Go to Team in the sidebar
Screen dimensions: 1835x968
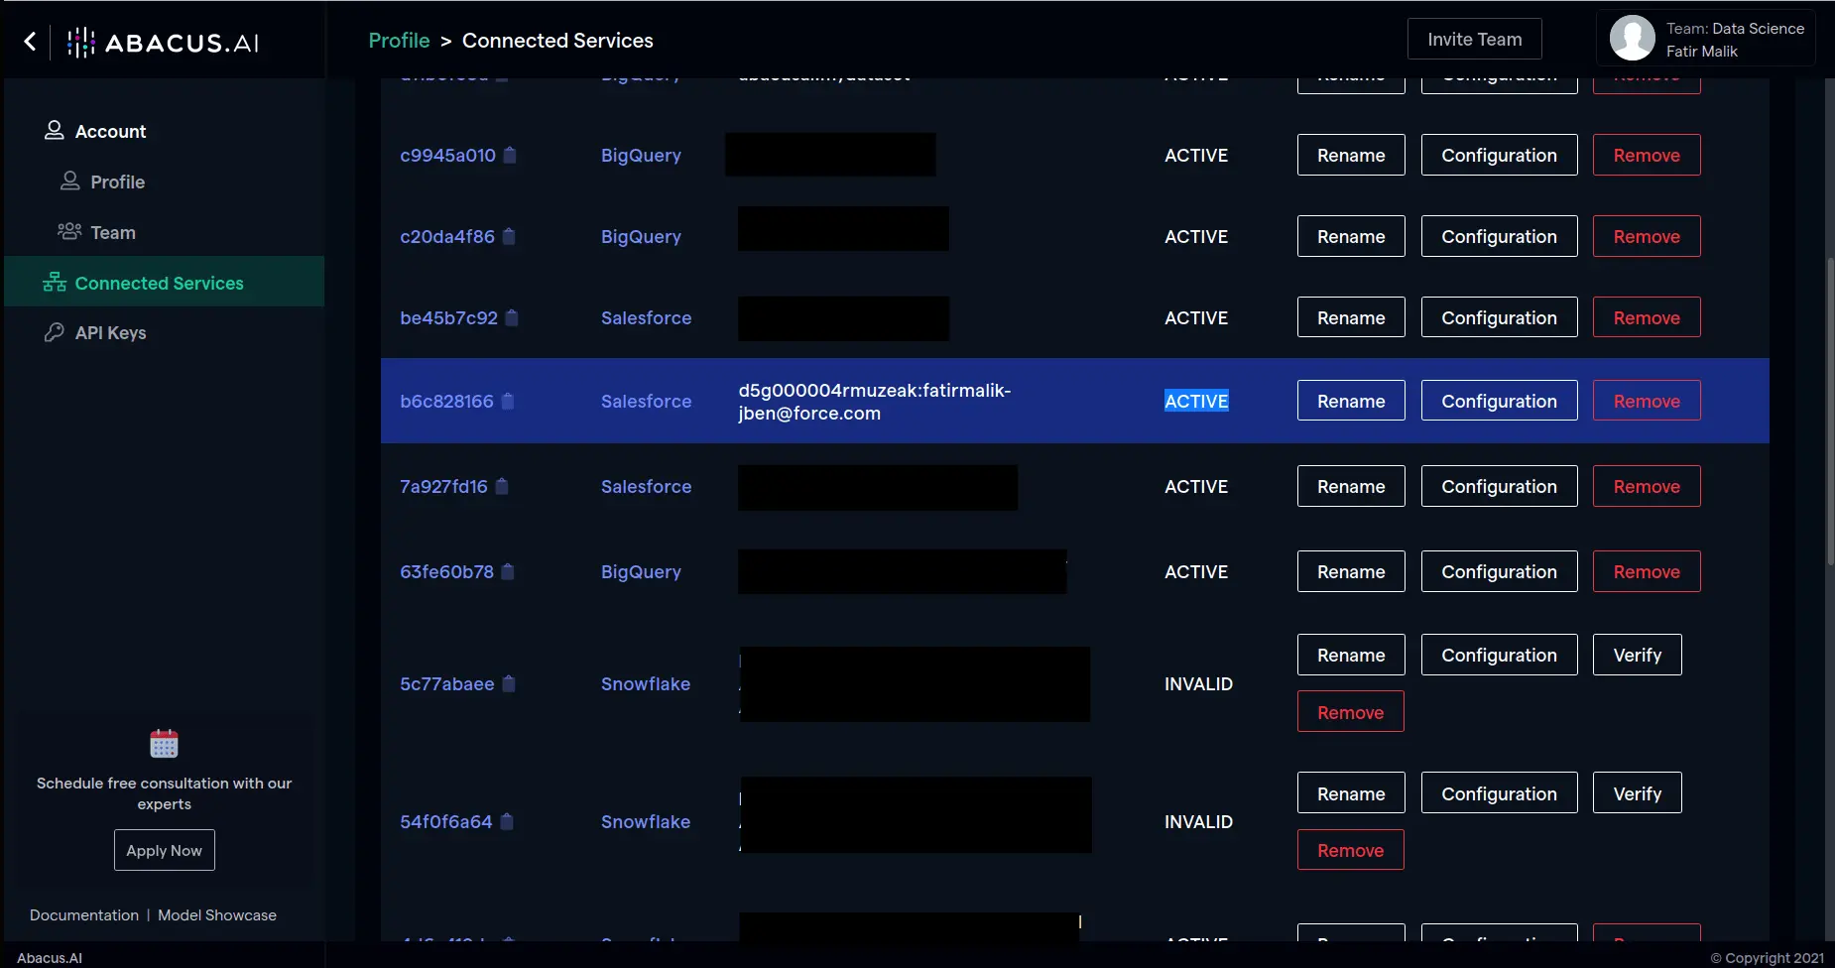point(112,232)
